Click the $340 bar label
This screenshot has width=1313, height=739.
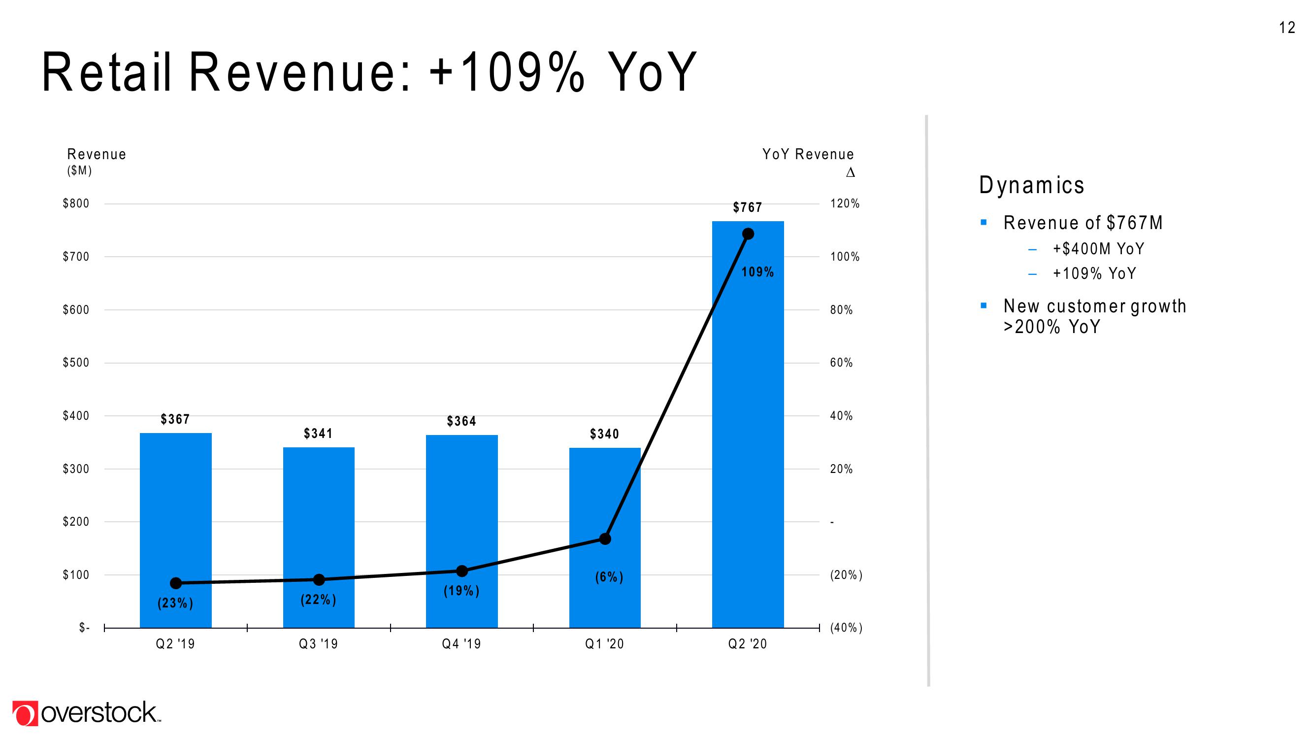click(604, 434)
